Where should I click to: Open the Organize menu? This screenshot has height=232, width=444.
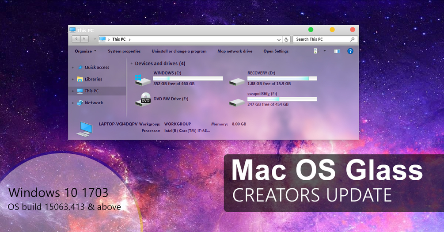click(85, 51)
